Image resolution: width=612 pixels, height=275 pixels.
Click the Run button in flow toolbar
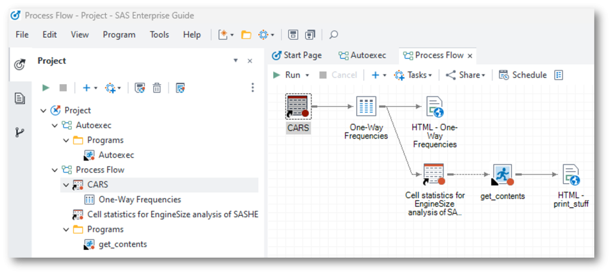click(291, 75)
